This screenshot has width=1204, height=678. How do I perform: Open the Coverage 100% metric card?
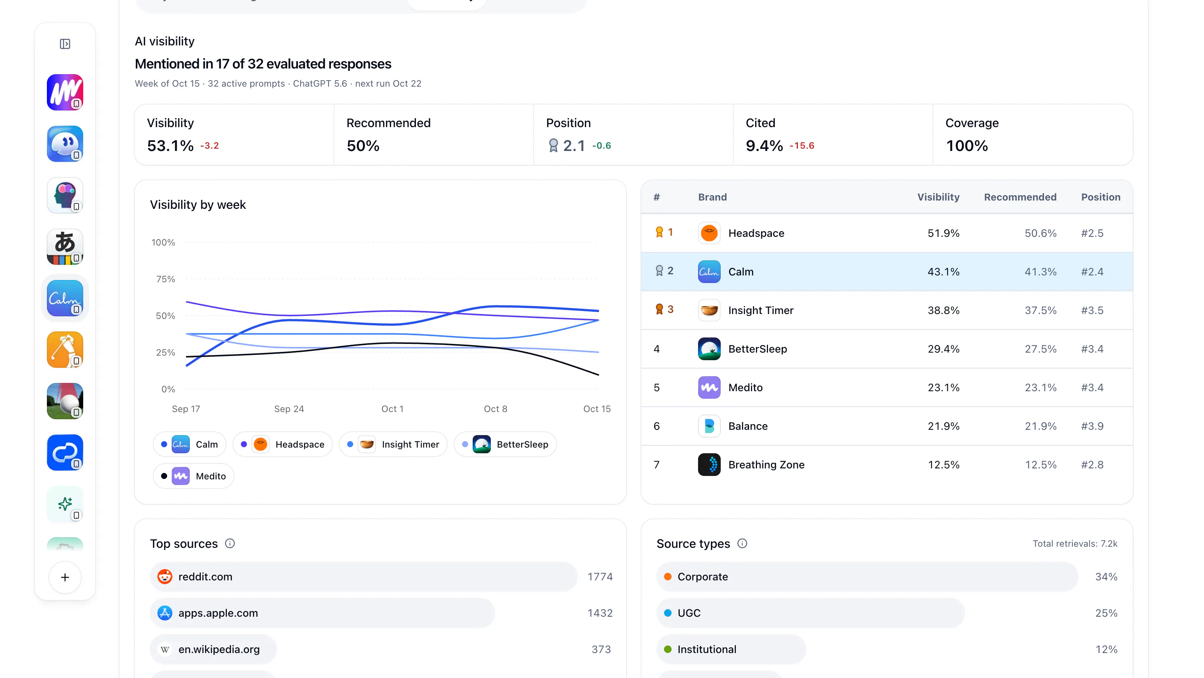click(1032, 135)
